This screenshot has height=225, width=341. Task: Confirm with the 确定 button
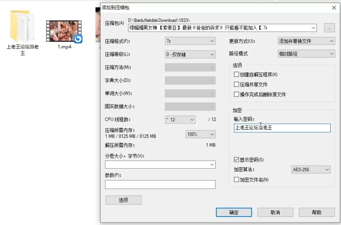[x=234, y=212]
